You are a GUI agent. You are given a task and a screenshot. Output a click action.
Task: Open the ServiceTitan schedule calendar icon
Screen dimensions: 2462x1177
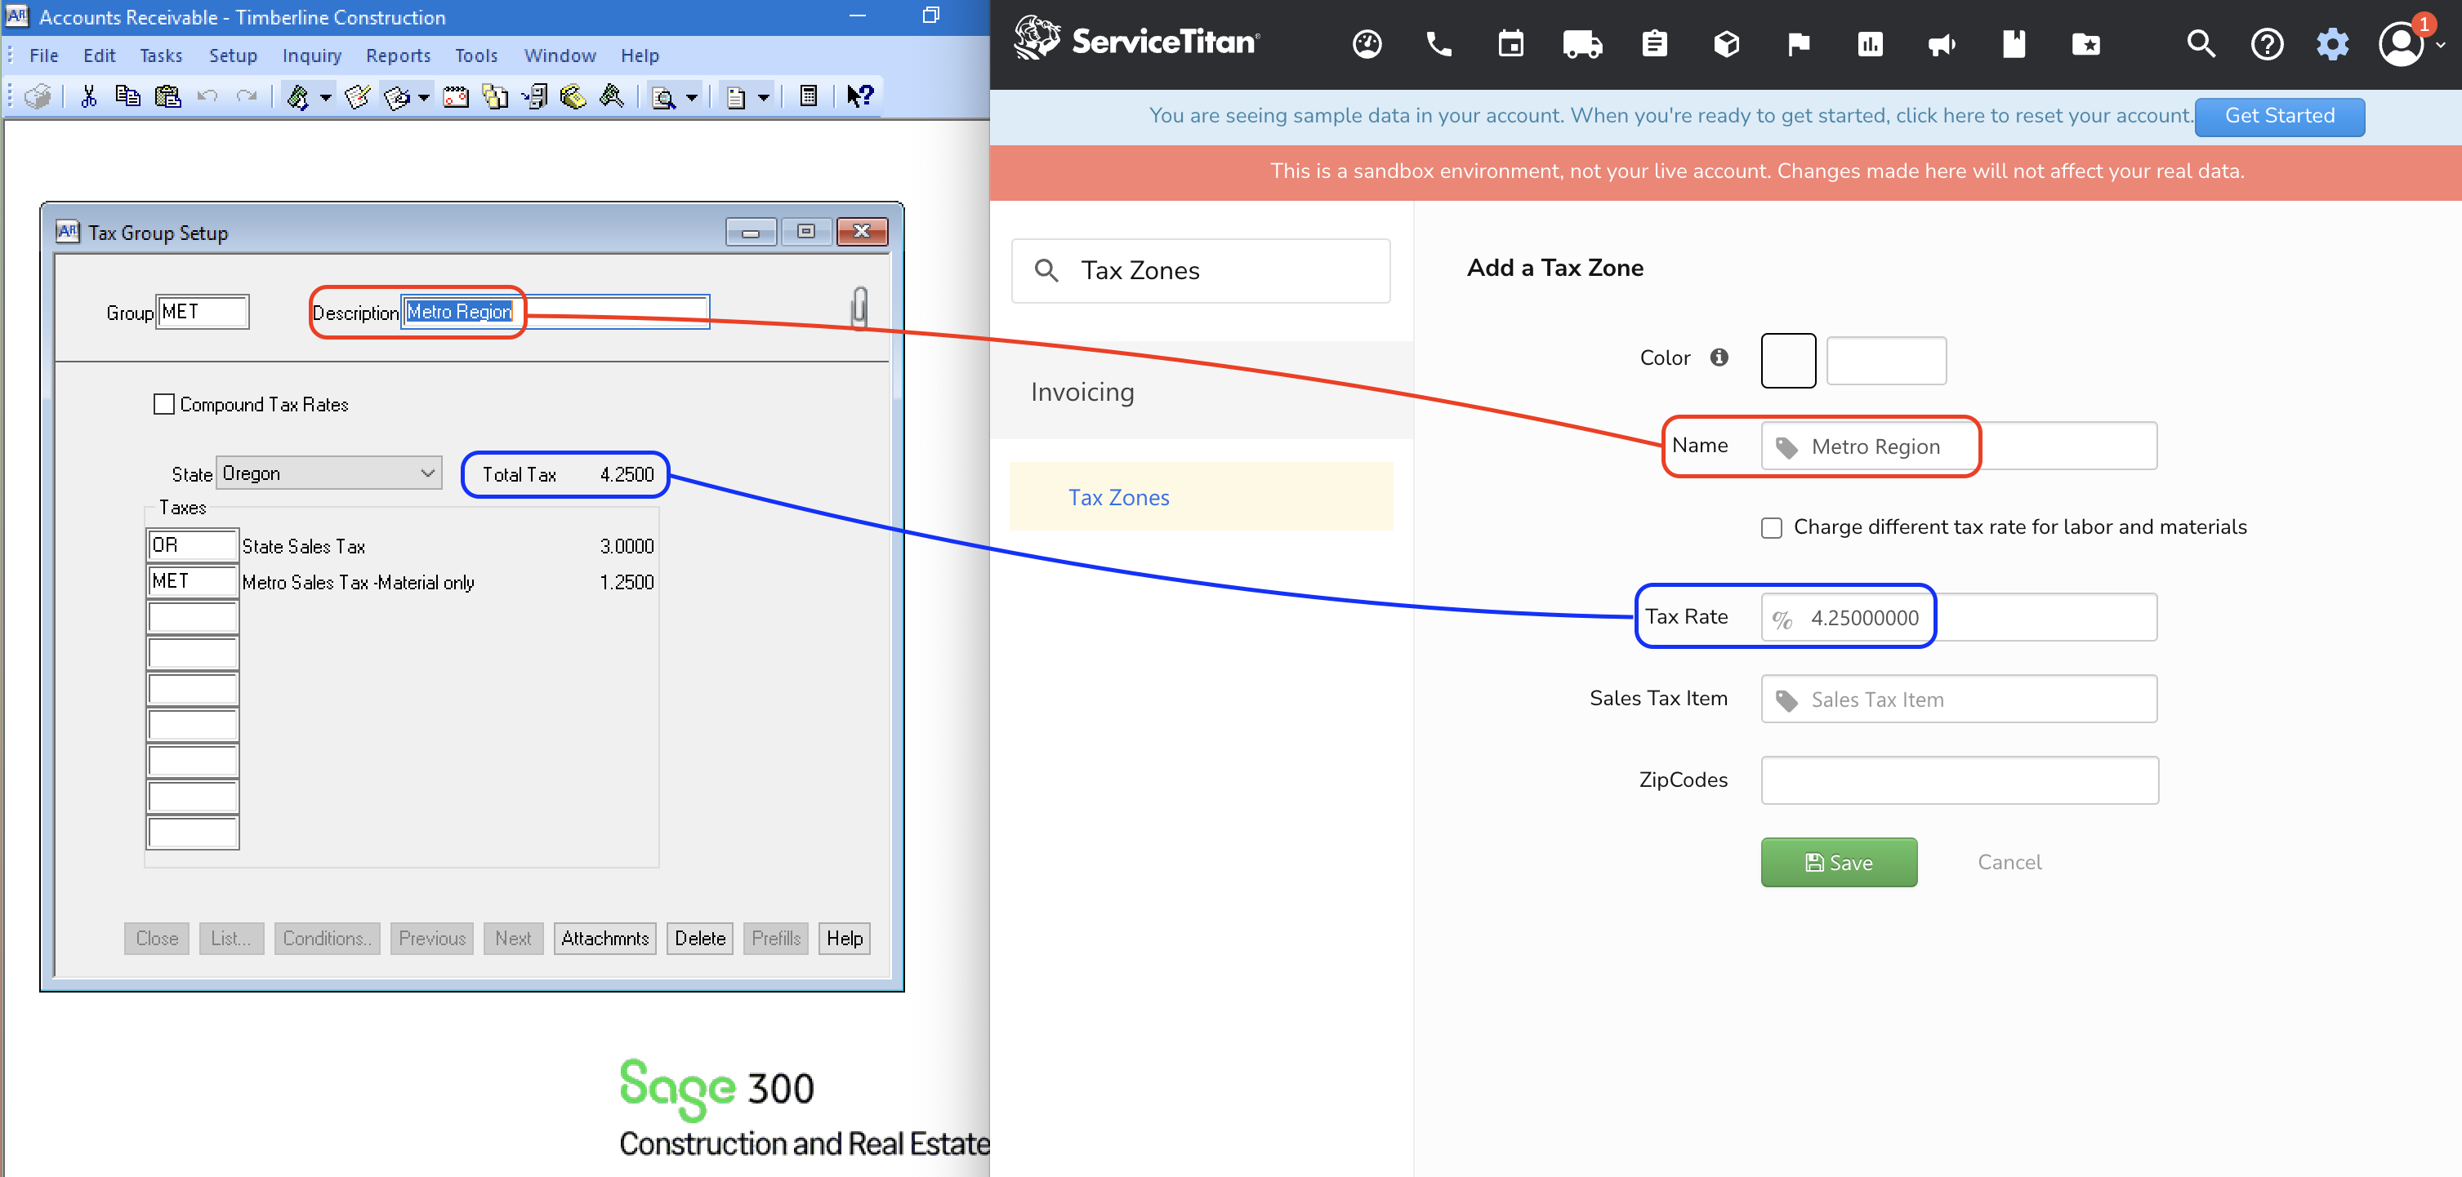point(1511,44)
